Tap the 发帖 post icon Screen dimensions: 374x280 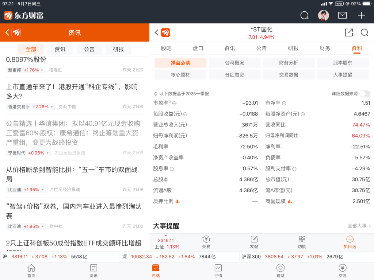point(254,242)
